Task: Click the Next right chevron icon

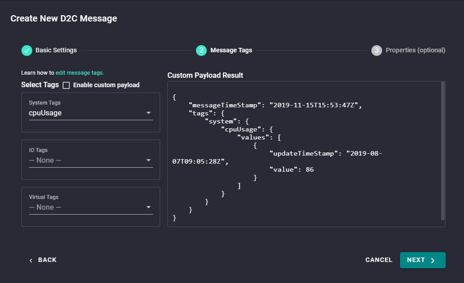Action: click(433, 260)
